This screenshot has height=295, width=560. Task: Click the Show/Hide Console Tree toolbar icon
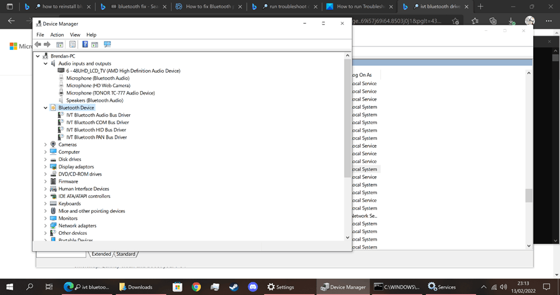60,44
